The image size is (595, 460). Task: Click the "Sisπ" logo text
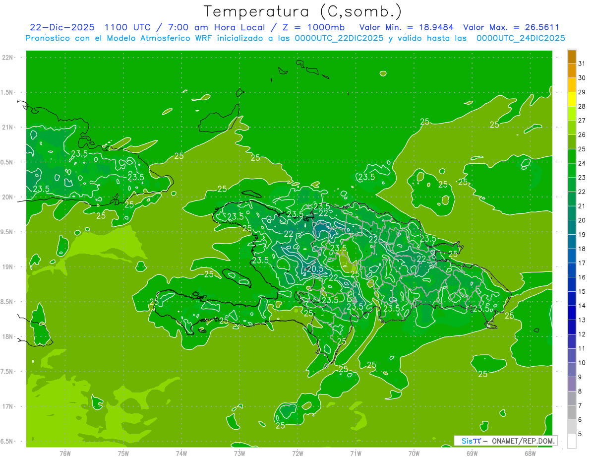[471, 441]
